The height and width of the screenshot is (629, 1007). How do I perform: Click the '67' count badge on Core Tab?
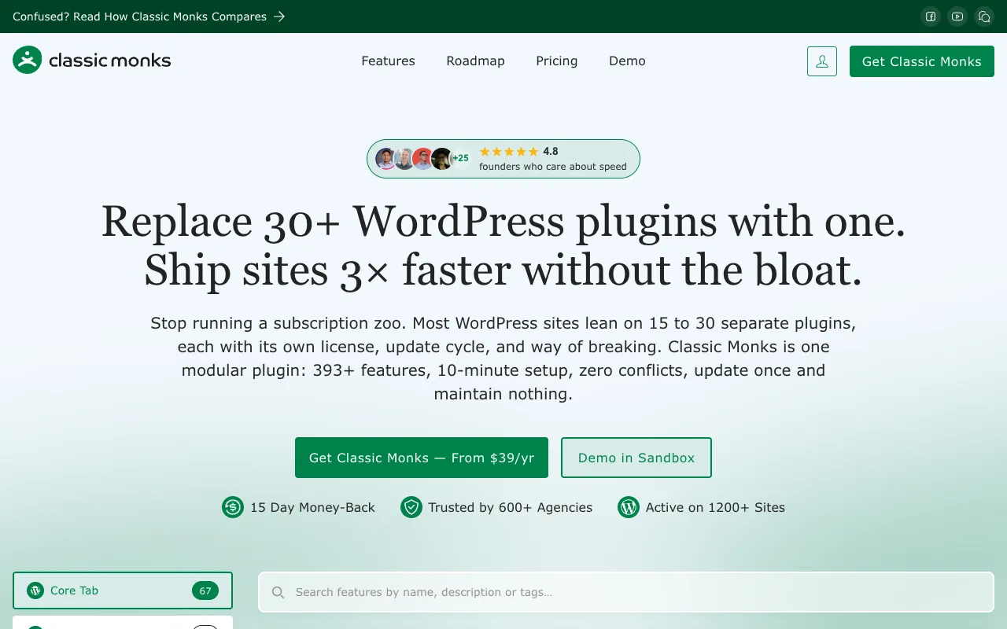[x=205, y=590]
